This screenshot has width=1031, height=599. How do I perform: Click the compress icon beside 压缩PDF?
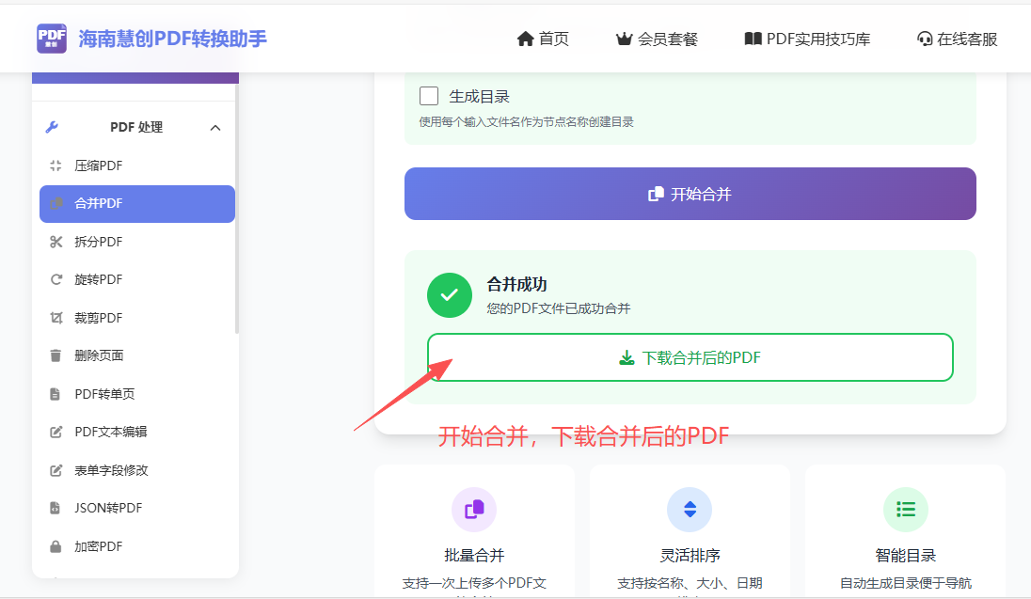pyautogui.click(x=56, y=166)
